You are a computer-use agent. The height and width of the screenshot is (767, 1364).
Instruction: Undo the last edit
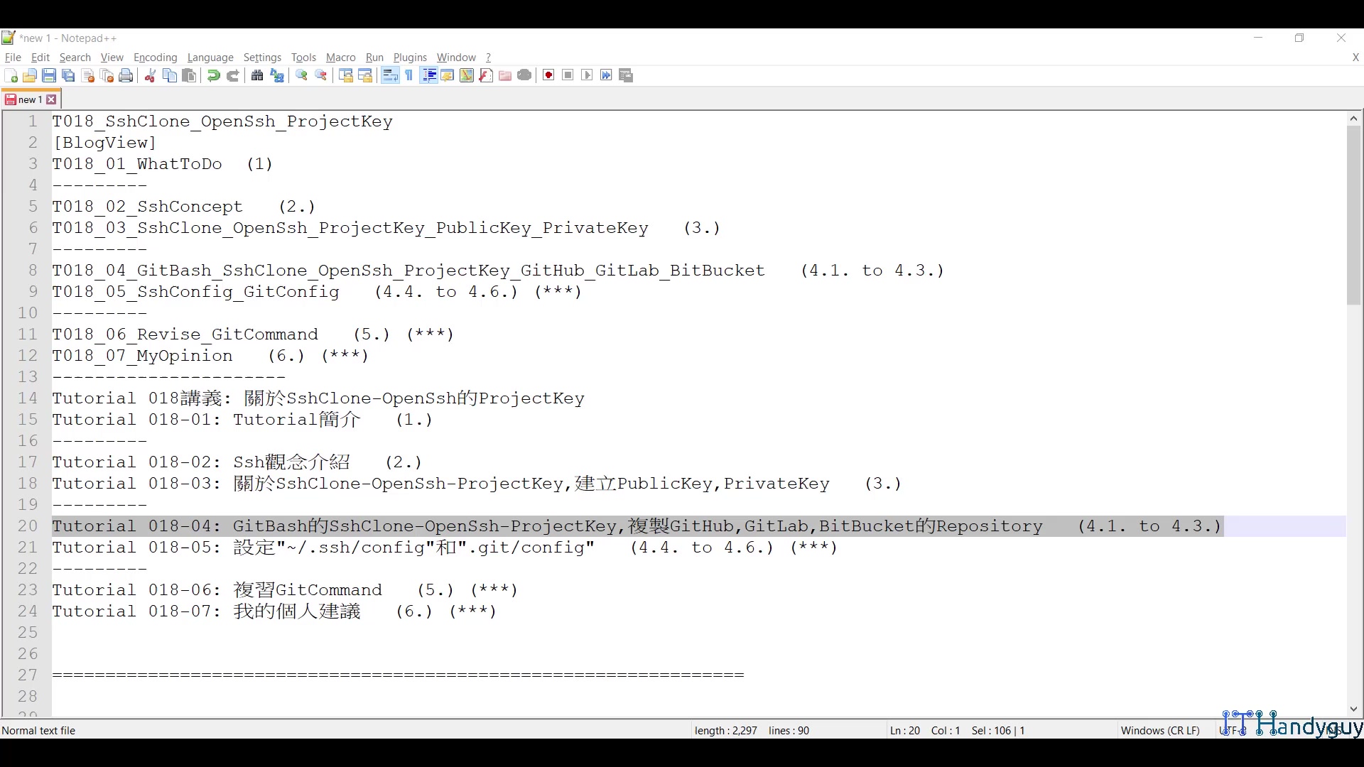pos(212,75)
